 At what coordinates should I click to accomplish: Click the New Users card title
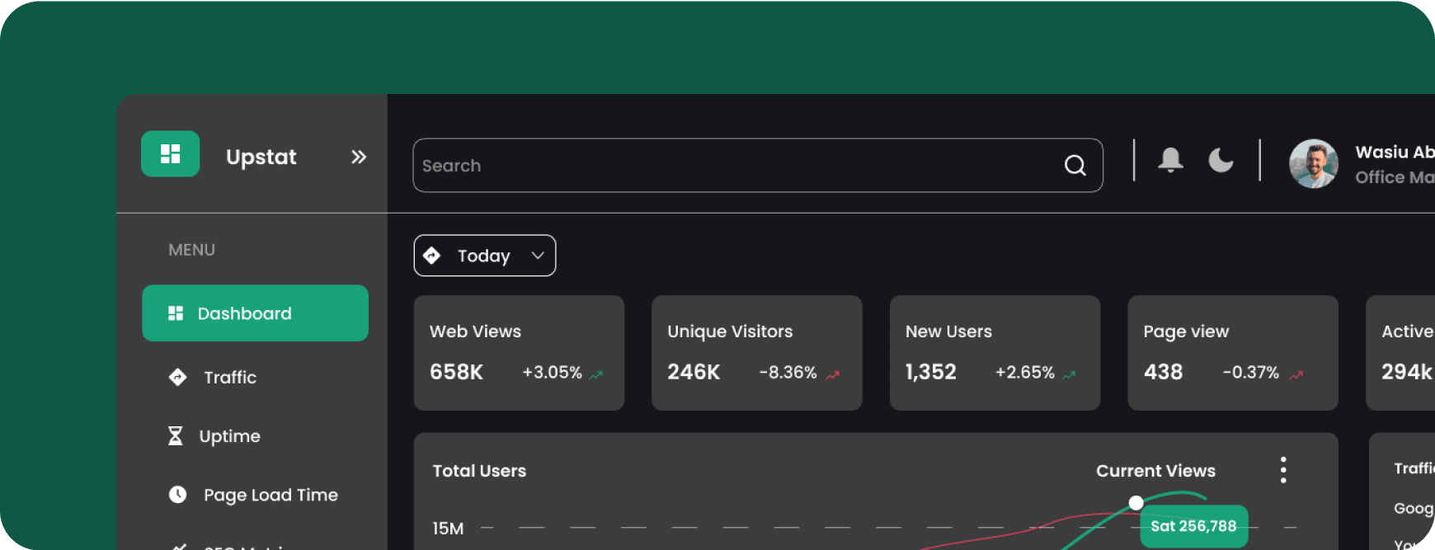point(948,331)
